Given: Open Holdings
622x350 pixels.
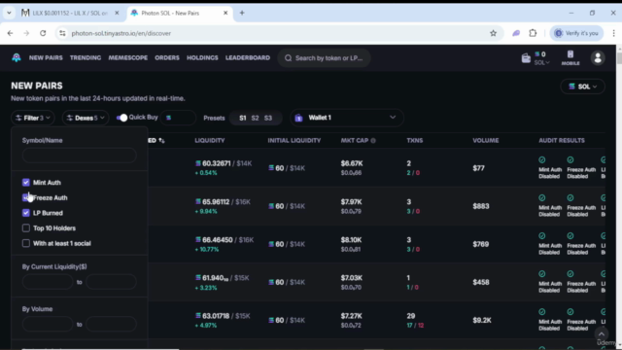Looking at the screenshot, I should tap(202, 58).
